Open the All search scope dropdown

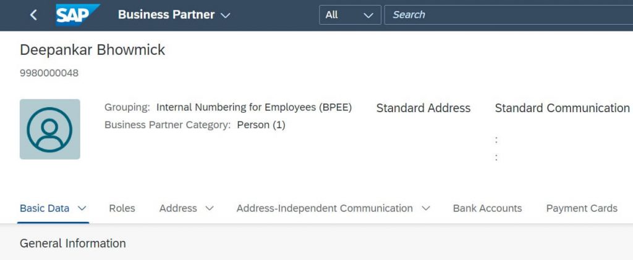(350, 15)
